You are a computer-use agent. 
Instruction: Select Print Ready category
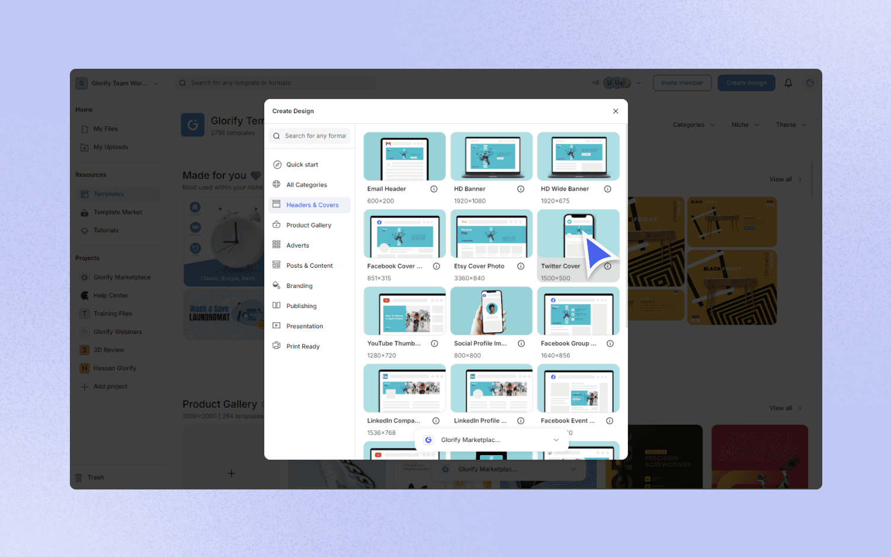tap(309, 346)
